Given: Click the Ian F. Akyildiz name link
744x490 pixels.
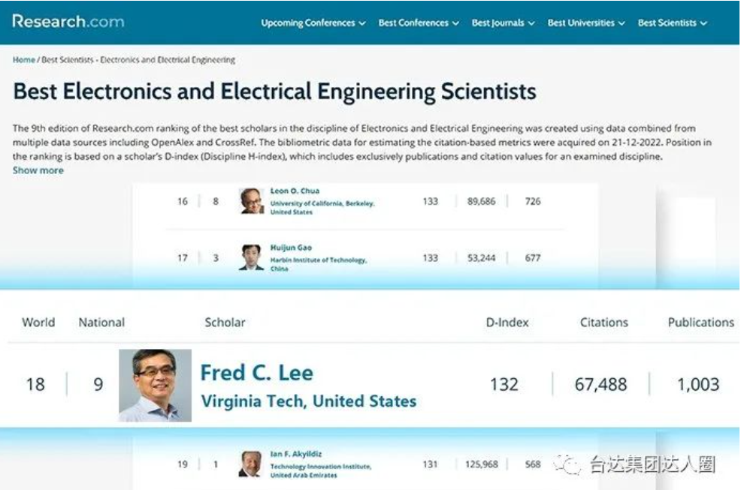Looking at the screenshot, I should pos(295,454).
